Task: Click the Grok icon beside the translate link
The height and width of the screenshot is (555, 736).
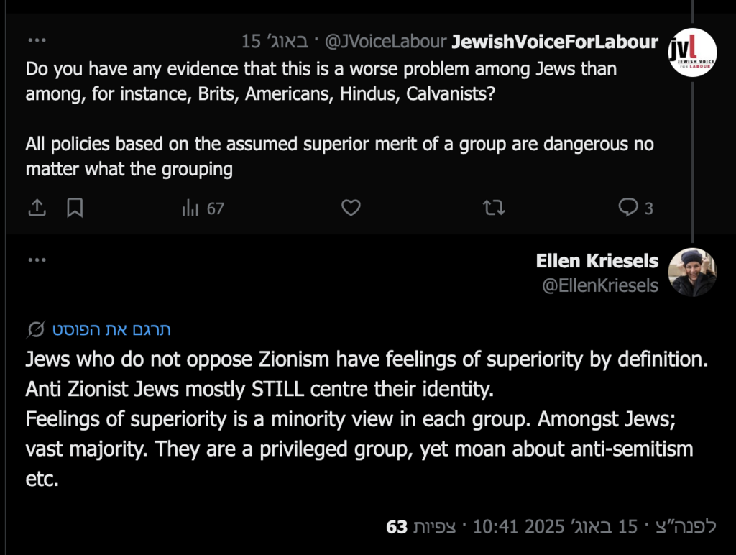Action: point(35,330)
